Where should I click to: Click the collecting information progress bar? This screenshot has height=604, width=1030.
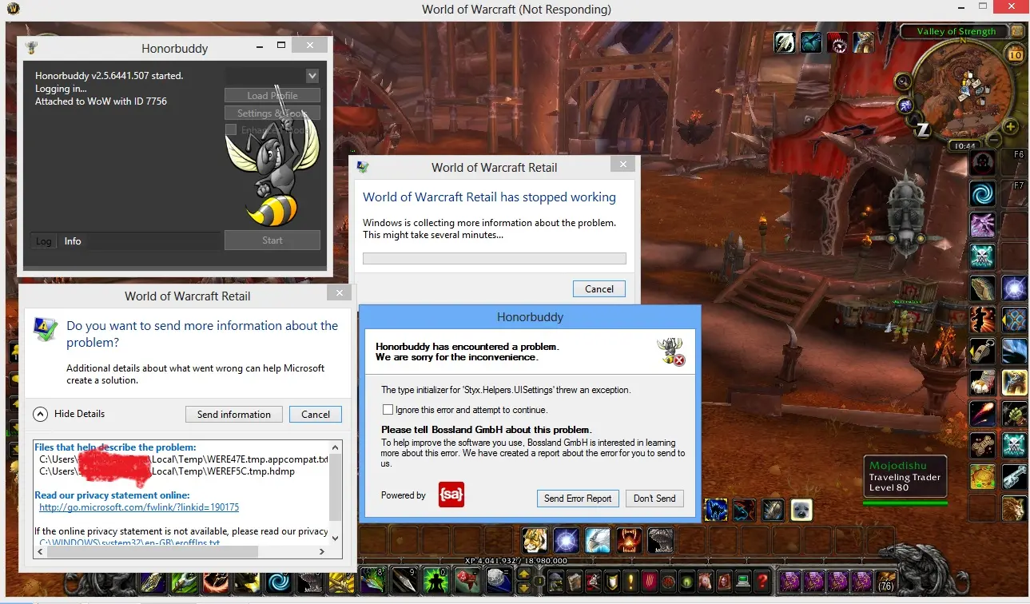[x=495, y=258]
